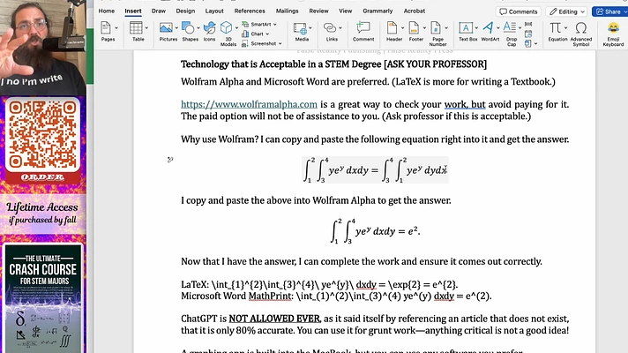
Task: Click the line starting "LaTeX: \int_{1}^{2}"
Action: click(319, 284)
